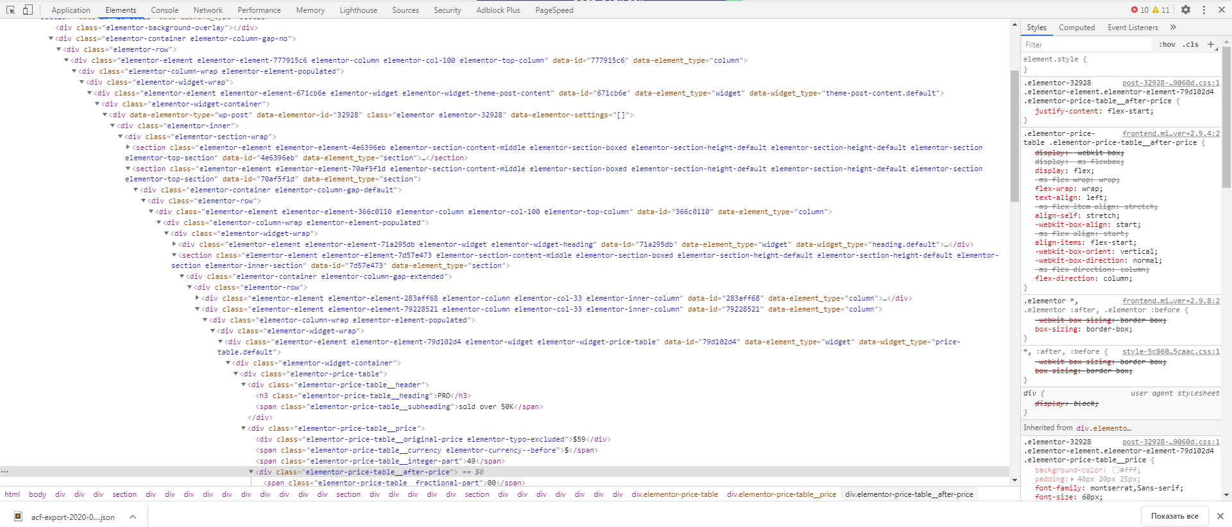Collapse the elementor-widget-container div under price-table widget
The width and height of the screenshot is (1232, 527).
228,363
